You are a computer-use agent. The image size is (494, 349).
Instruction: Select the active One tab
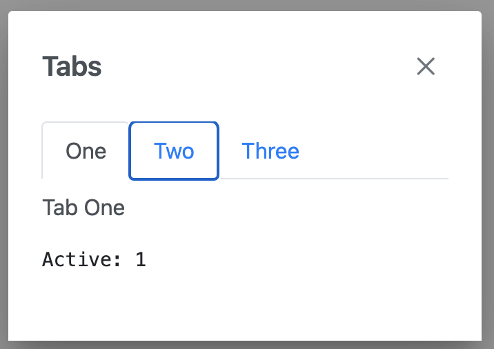coord(86,151)
